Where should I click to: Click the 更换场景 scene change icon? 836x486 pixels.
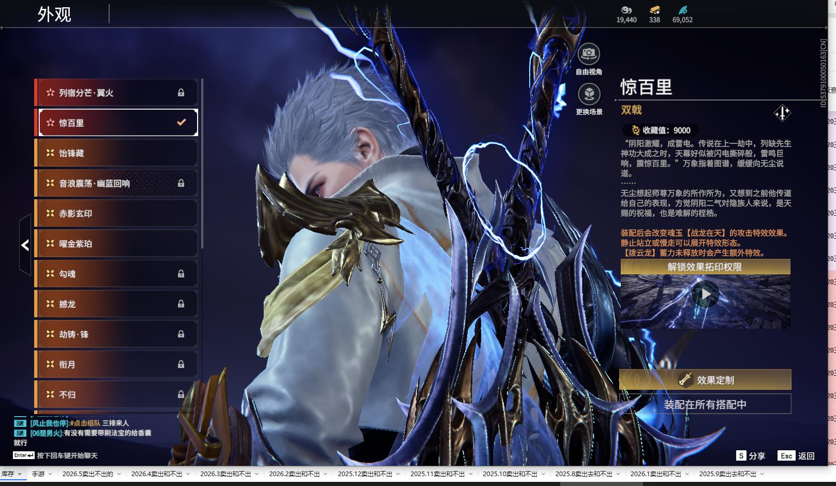(589, 94)
